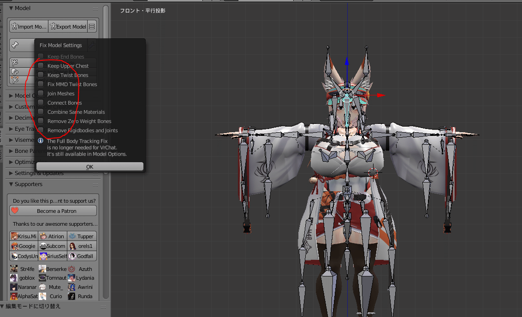522x317 pixels.
Task: Click Azuth supporter avatar icon
Action: pyautogui.click(x=71, y=269)
